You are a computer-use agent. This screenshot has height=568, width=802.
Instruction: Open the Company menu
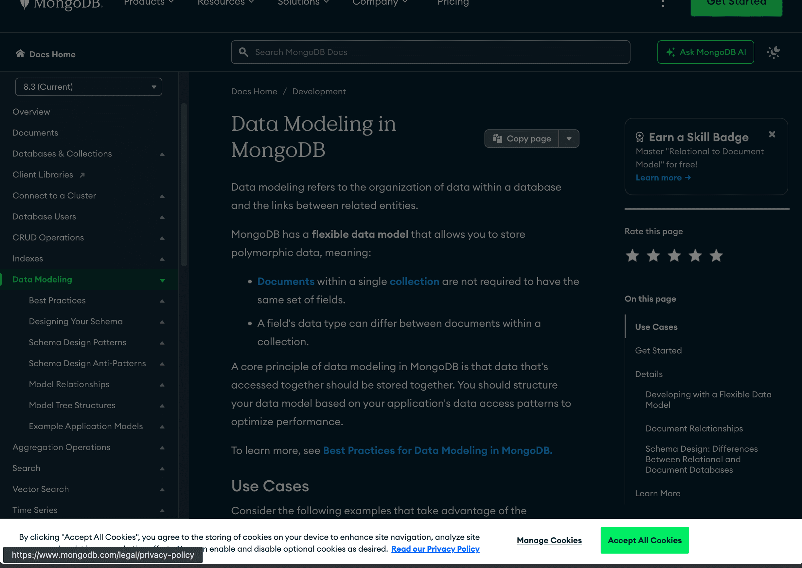[x=380, y=3]
